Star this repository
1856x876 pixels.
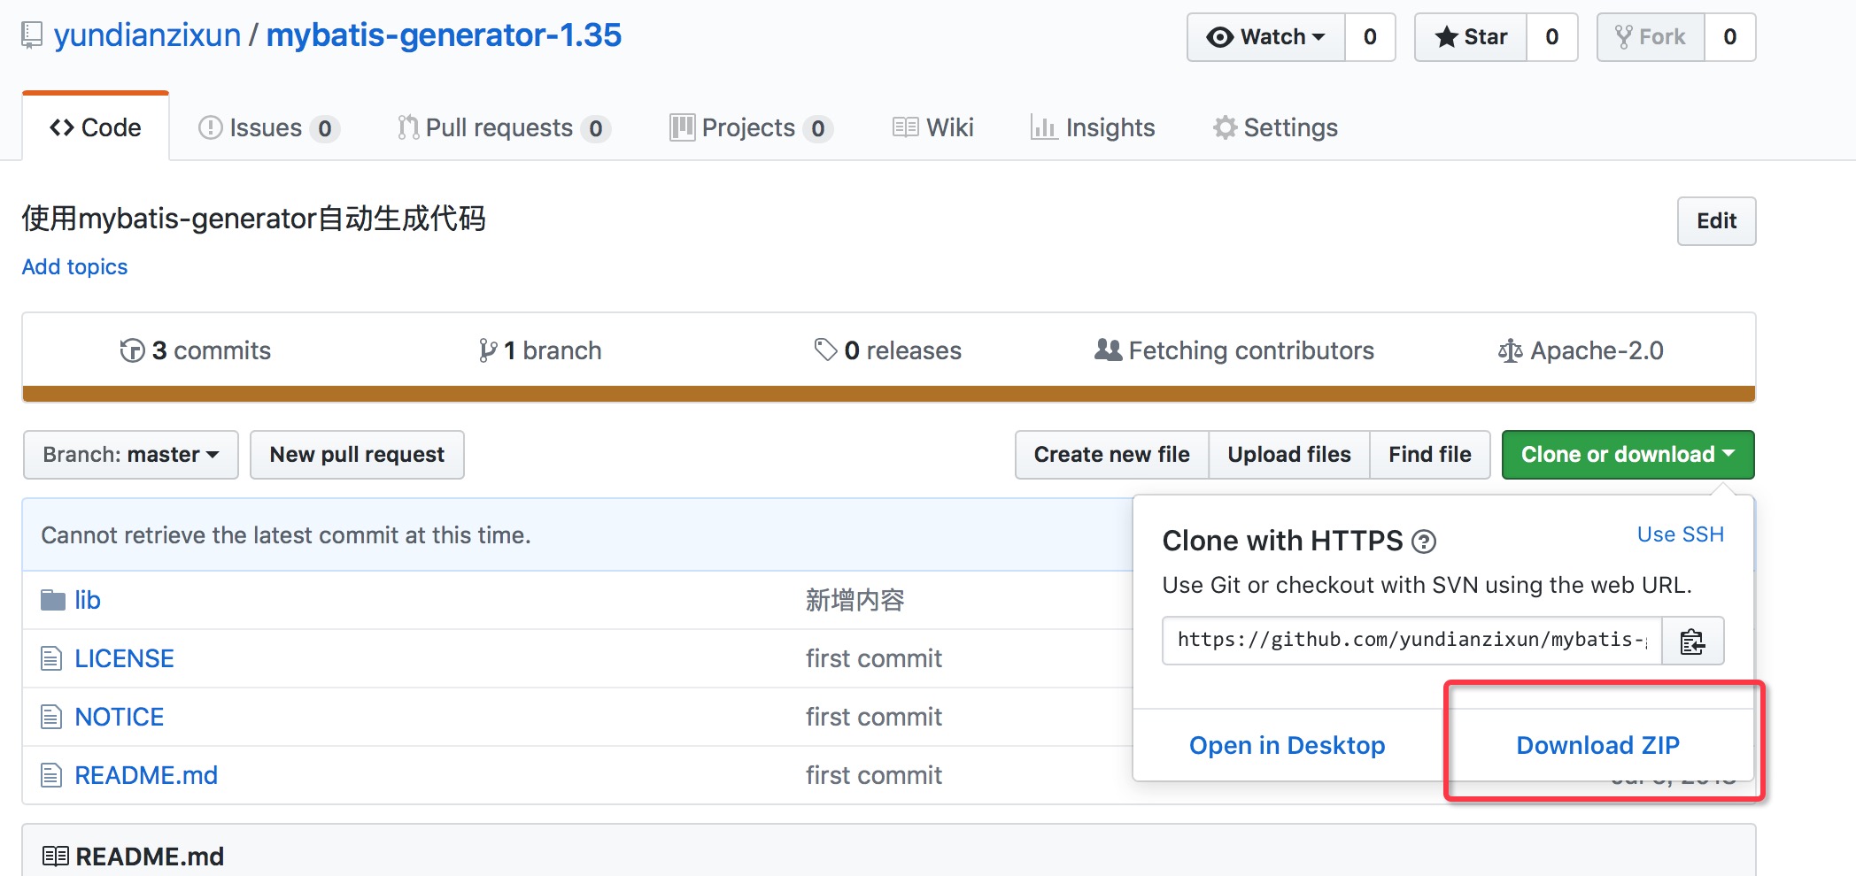pyautogui.click(x=1471, y=37)
